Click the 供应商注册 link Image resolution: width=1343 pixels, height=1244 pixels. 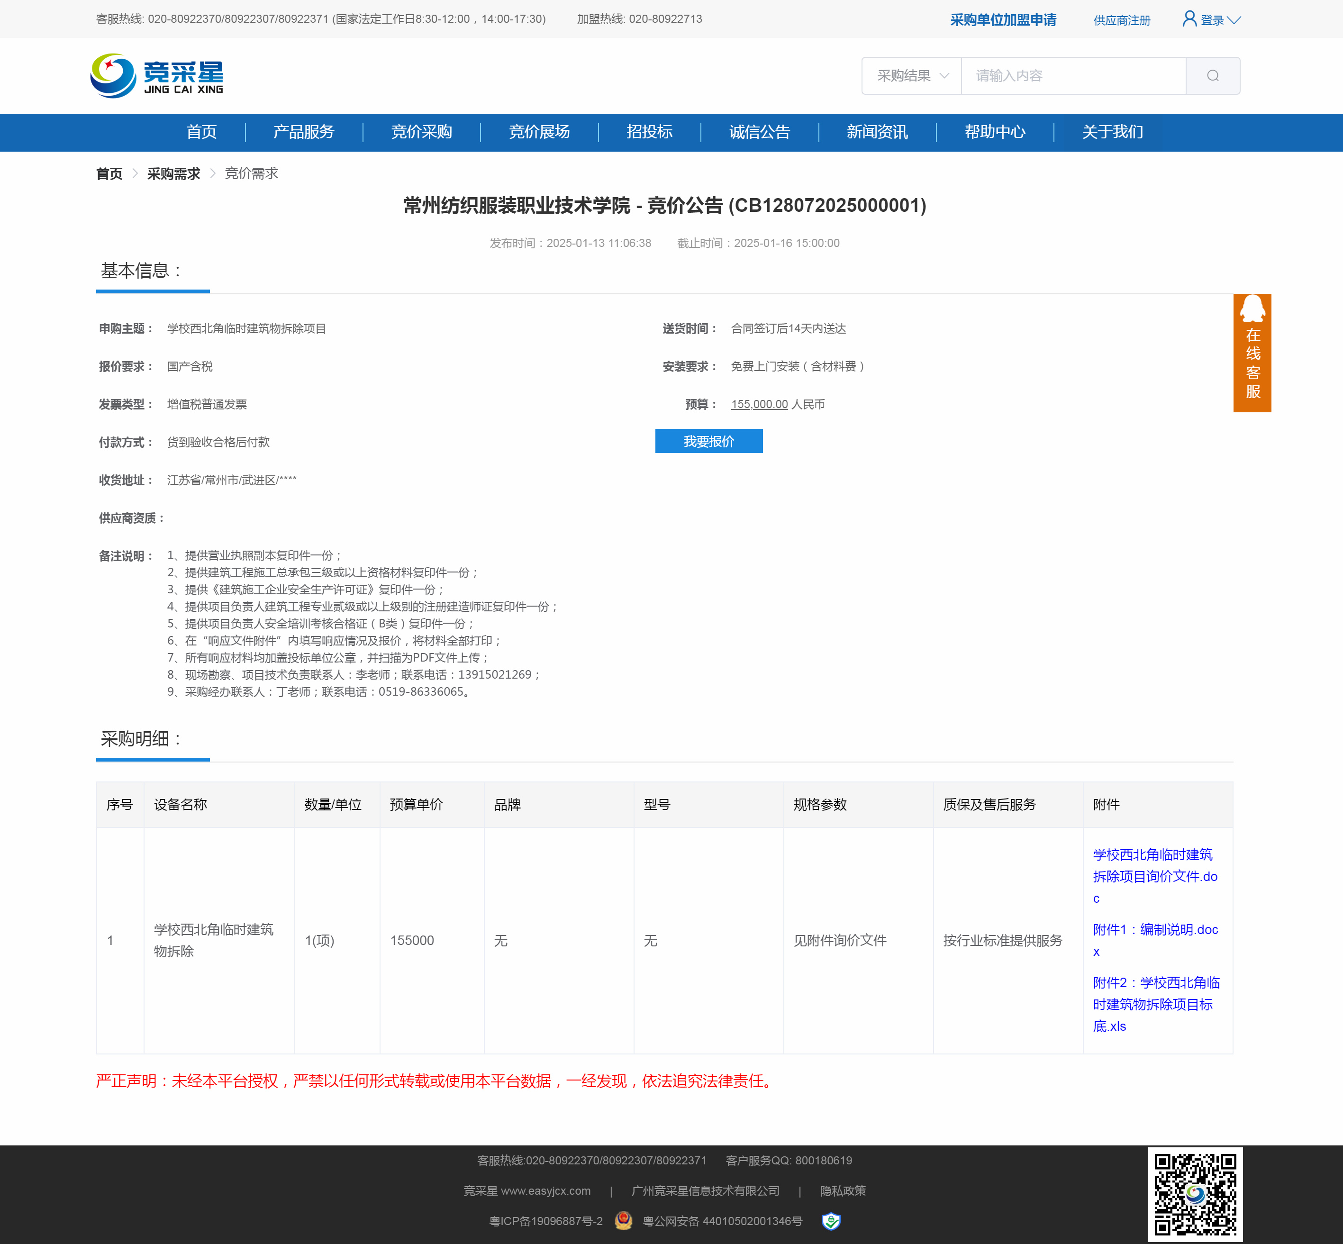click(x=1122, y=20)
